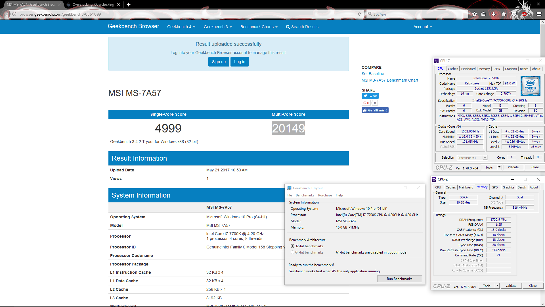
Task: Click the Geekbench Browser logo link
Action: point(133,26)
